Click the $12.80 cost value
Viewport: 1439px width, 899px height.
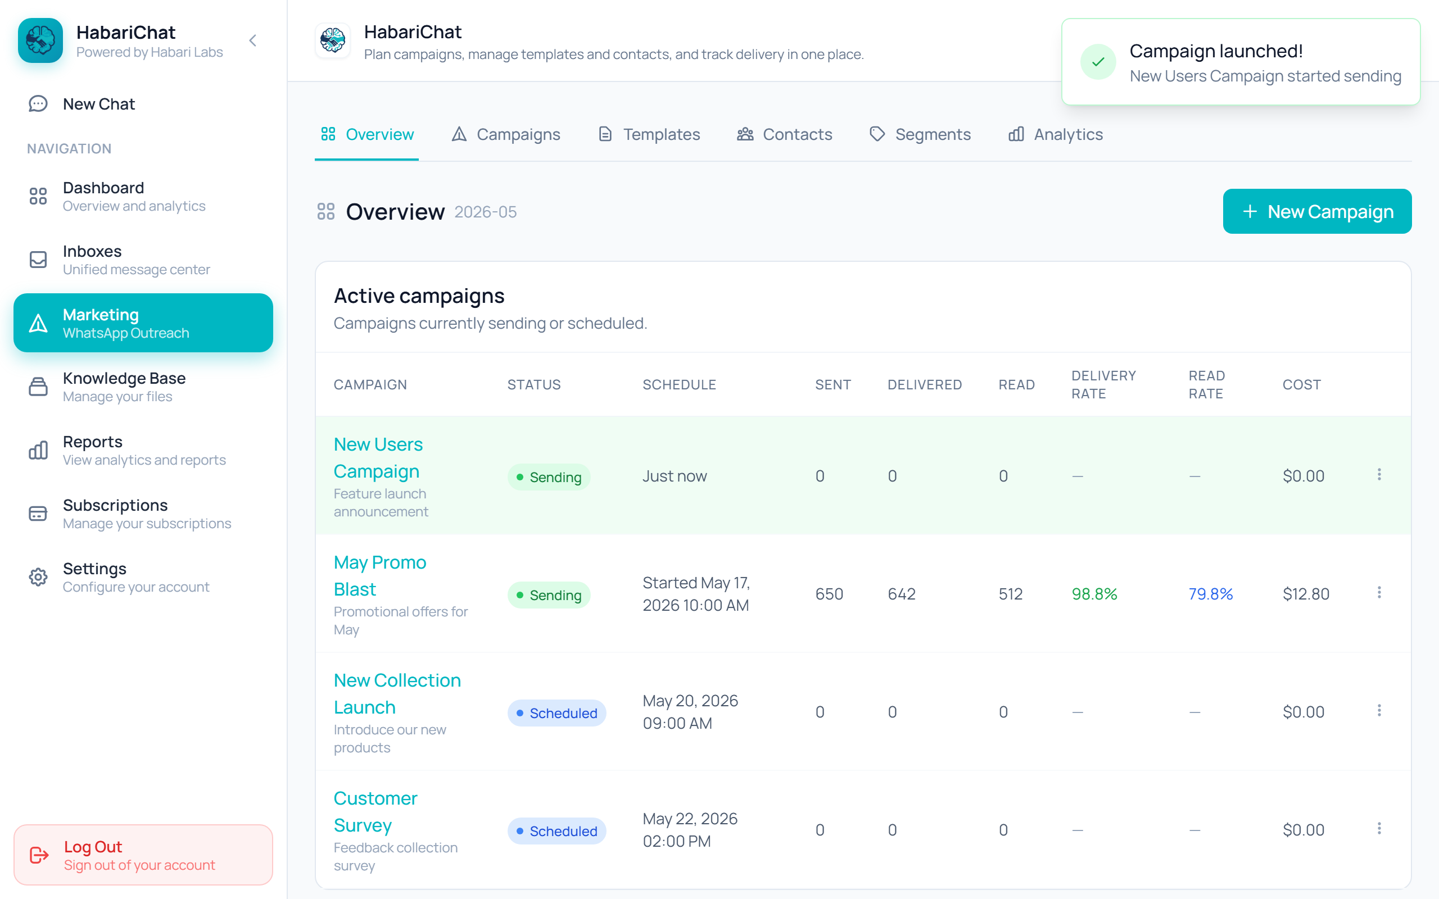point(1306,594)
